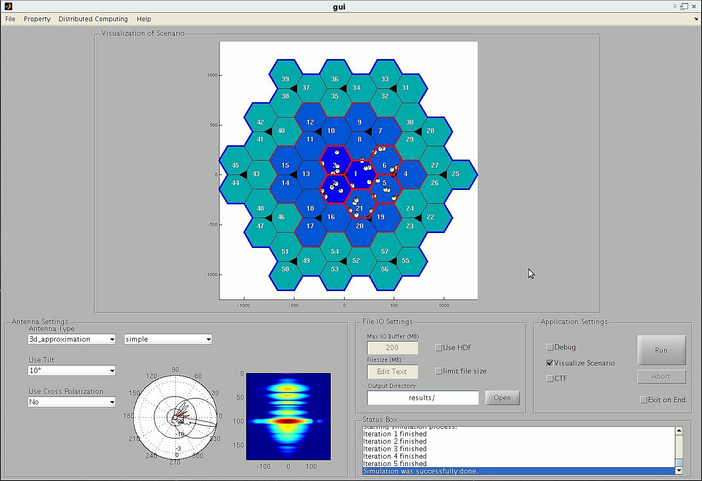Click the MATLAB application icon in title bar

(x=7, y=6)
